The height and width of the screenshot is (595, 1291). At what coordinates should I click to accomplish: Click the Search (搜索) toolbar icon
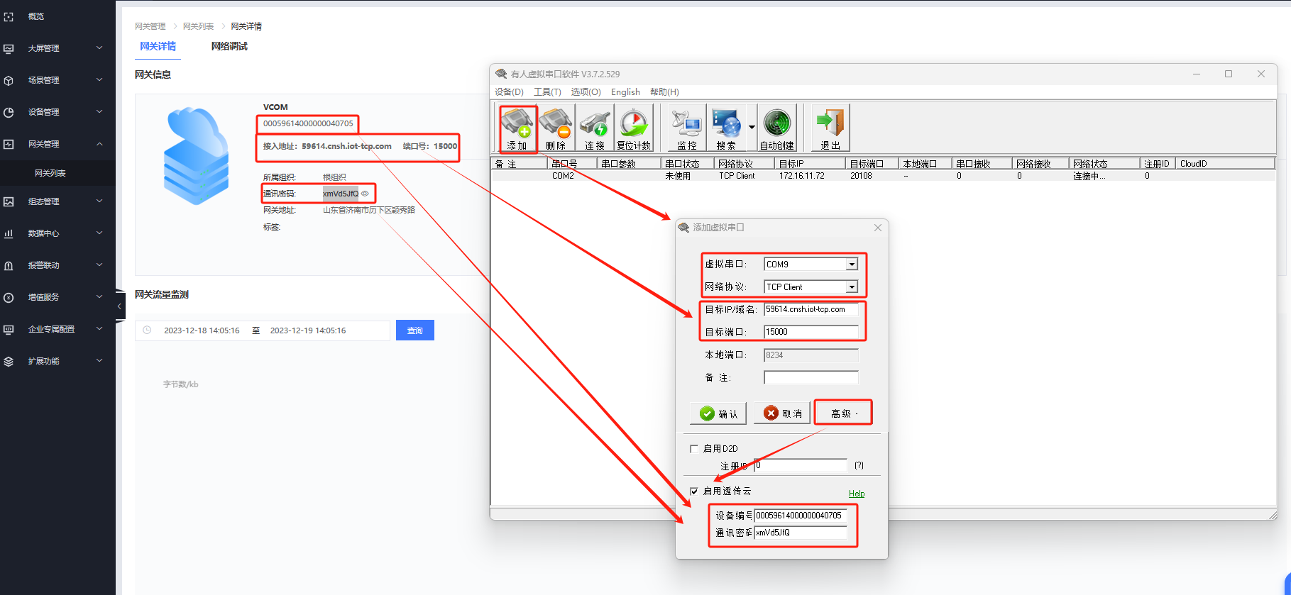click(726, 128)
